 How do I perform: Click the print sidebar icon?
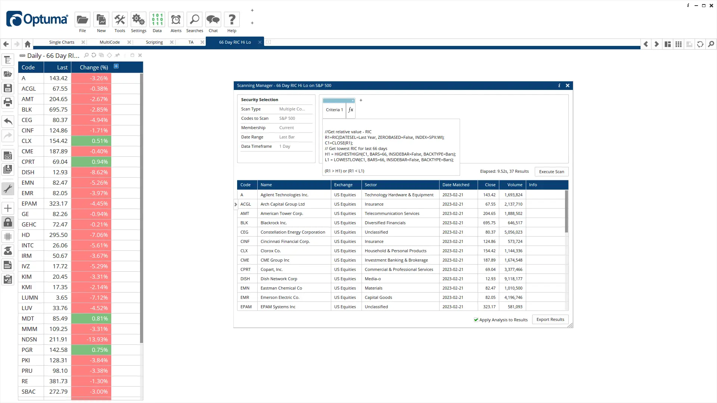click(8, 102)
